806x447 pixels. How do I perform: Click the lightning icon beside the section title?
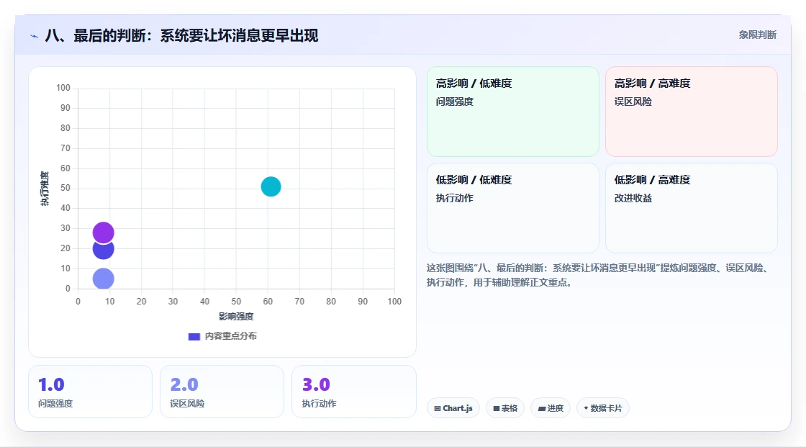[34, 37]
